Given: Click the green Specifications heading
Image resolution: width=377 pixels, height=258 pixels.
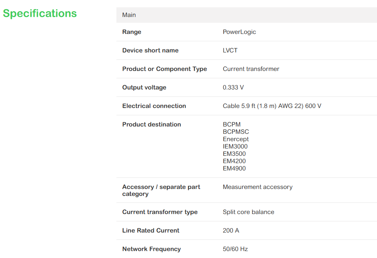Looking at the screenshot, I should (x=40, y=13).
